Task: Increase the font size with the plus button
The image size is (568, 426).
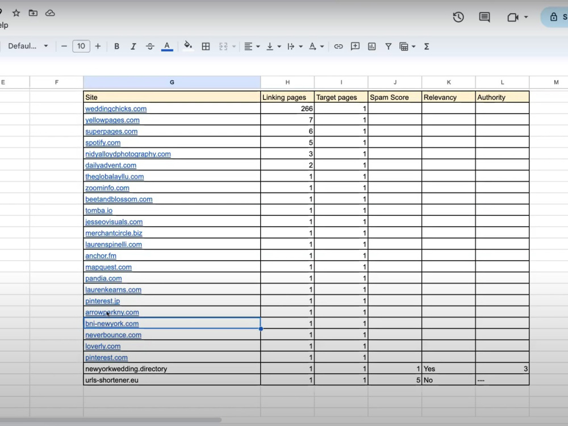Action: coord(98,46)
